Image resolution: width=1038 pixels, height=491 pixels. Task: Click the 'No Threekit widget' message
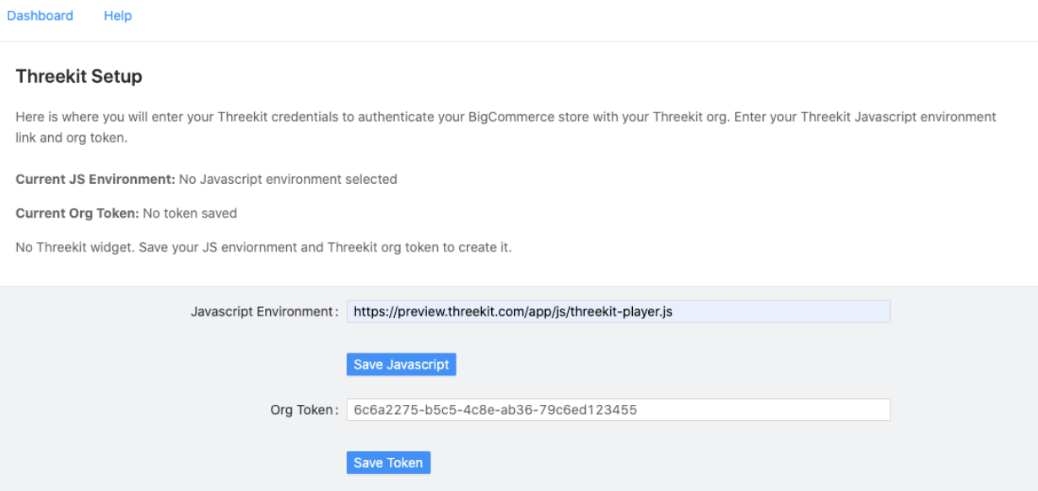[264, 248]
